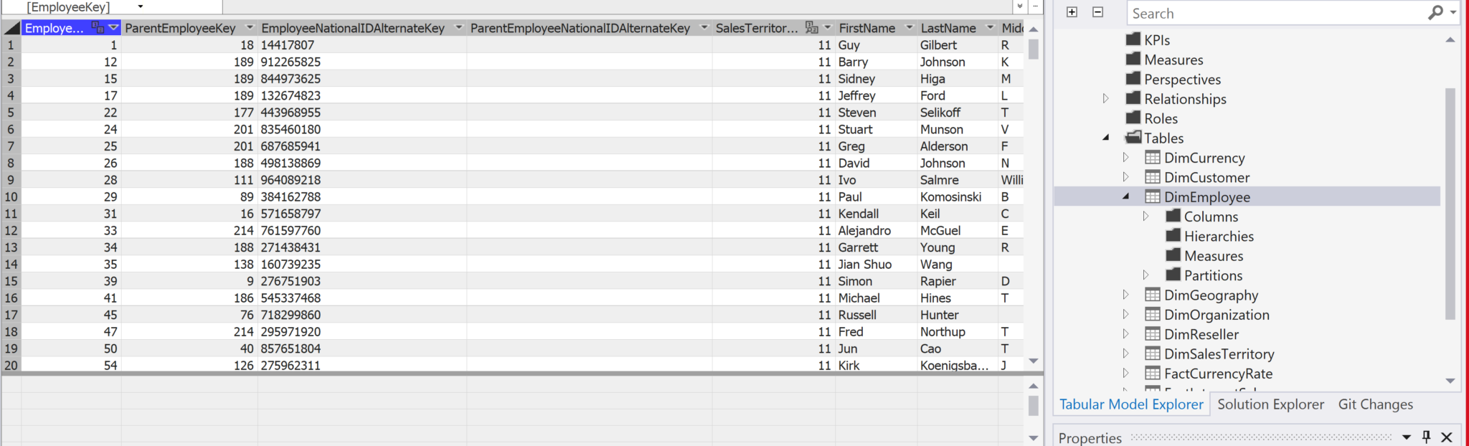Pin the Properties panel
Viewport: 1469px width, 446px height.
[1426, 437]
